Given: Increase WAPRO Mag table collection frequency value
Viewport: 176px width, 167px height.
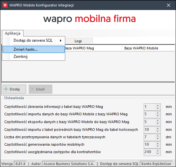Looking at the screenshot, I should pos(158,105).
